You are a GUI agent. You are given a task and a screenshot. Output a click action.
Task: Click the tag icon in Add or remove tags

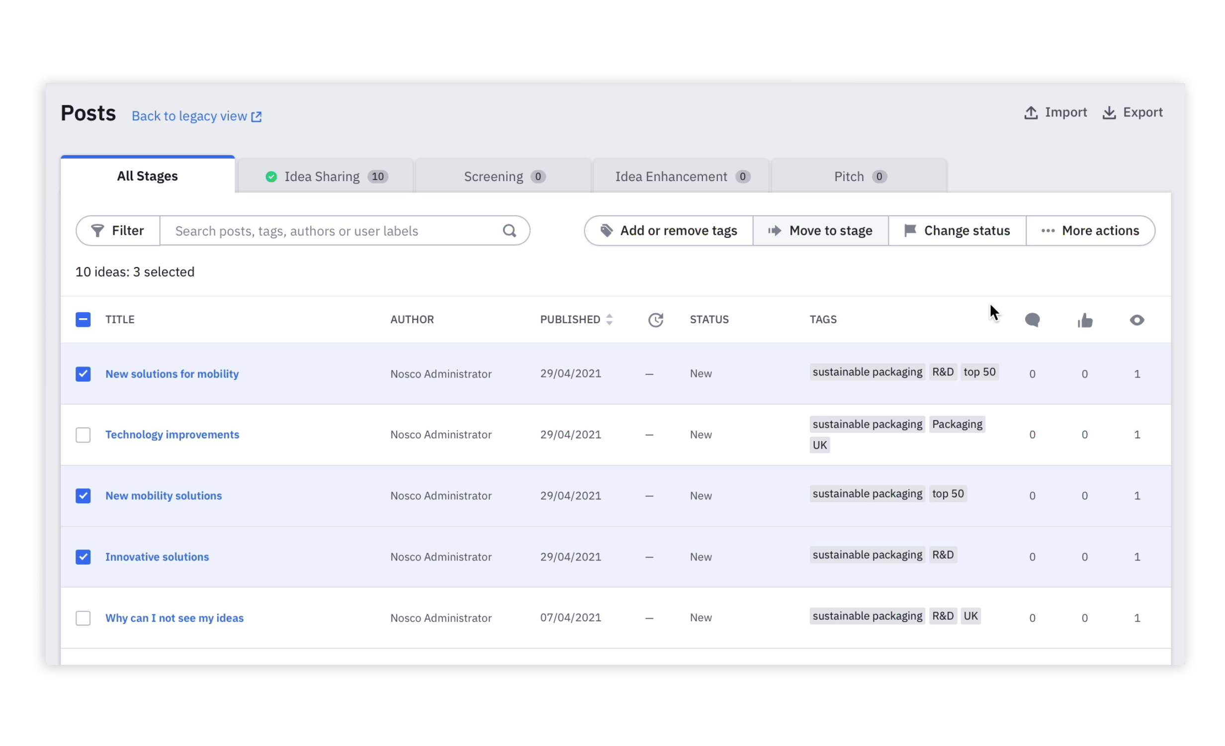(606, 231)
